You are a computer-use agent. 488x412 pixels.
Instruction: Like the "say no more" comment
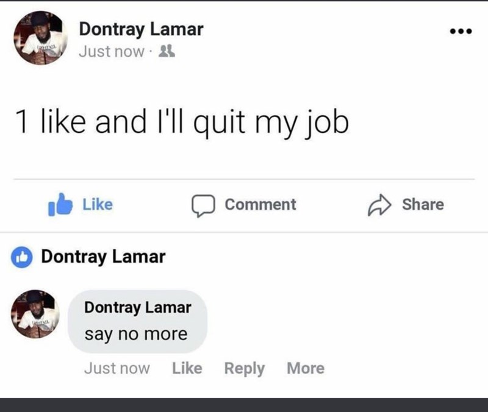click(187, 368)
